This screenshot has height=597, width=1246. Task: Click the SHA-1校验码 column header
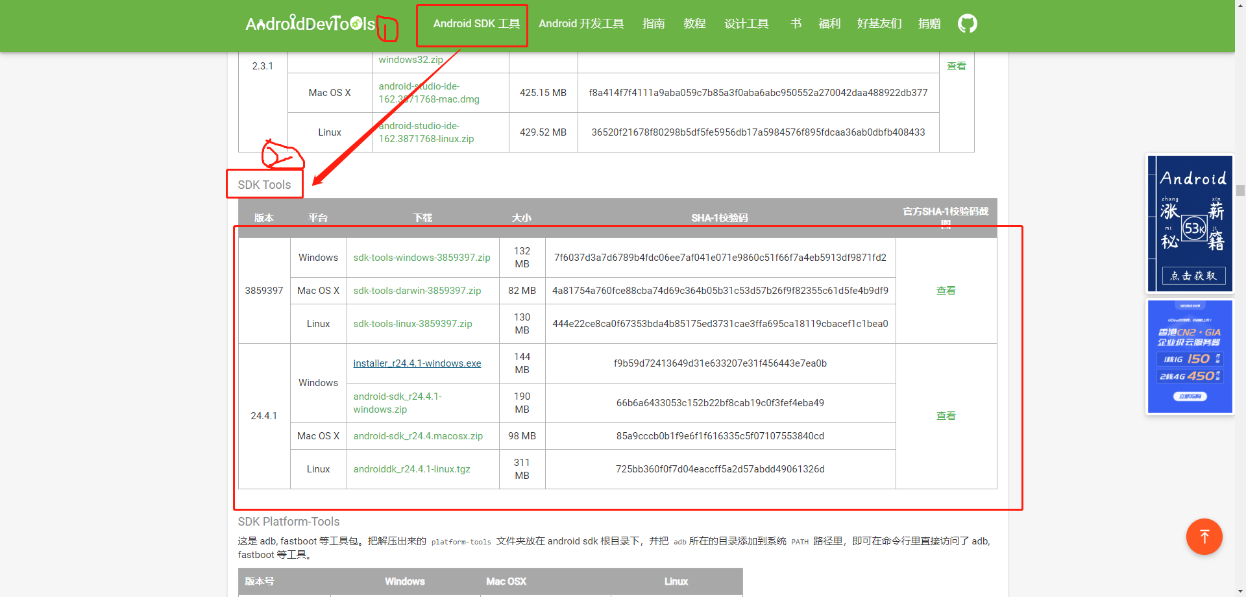[720, 218]
